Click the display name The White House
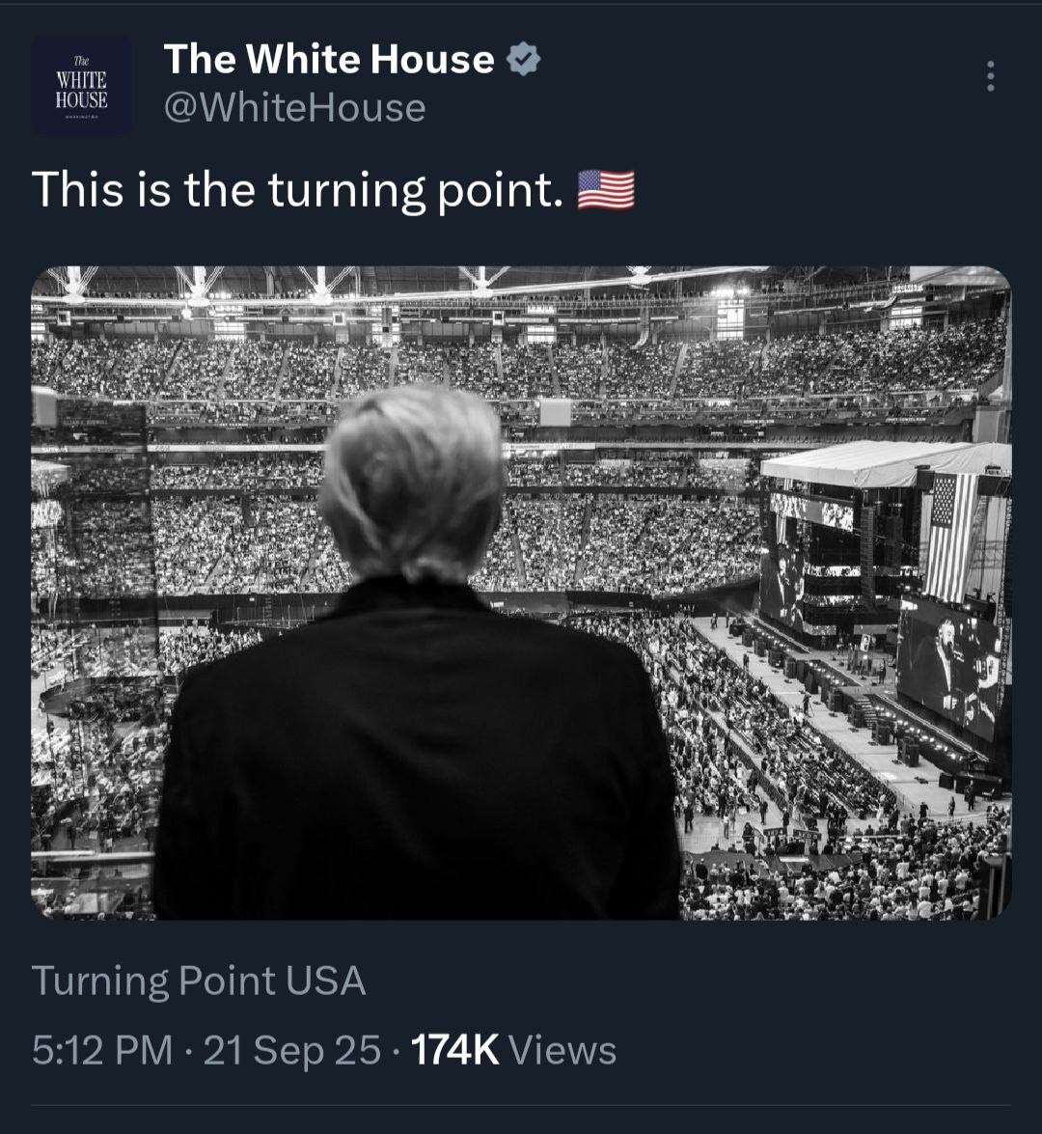1042x1134 pixels. [x=329, y=60]
